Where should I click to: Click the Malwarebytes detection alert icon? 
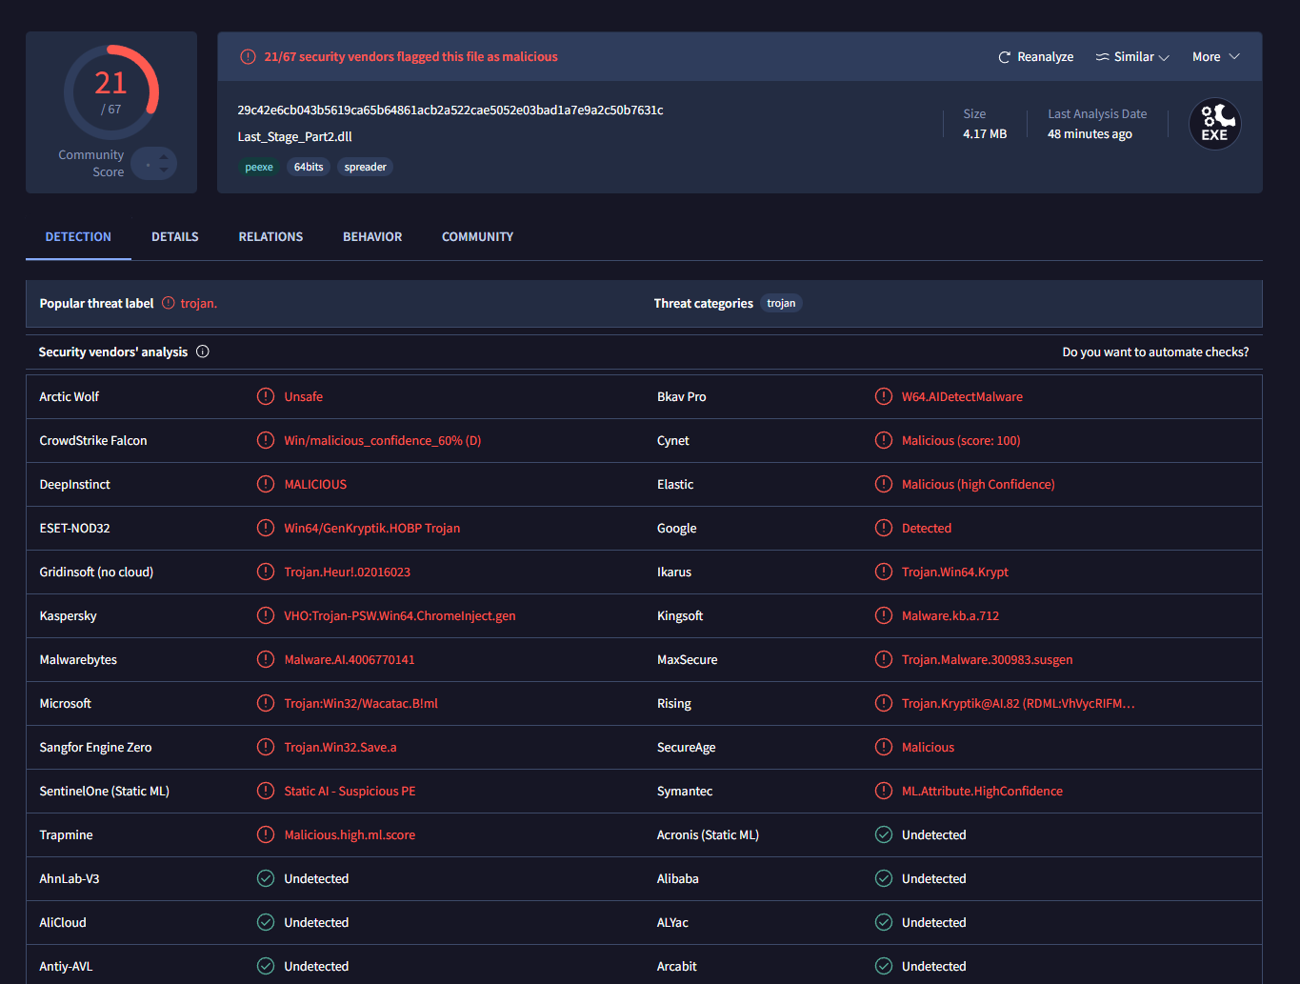pos(266,659)
